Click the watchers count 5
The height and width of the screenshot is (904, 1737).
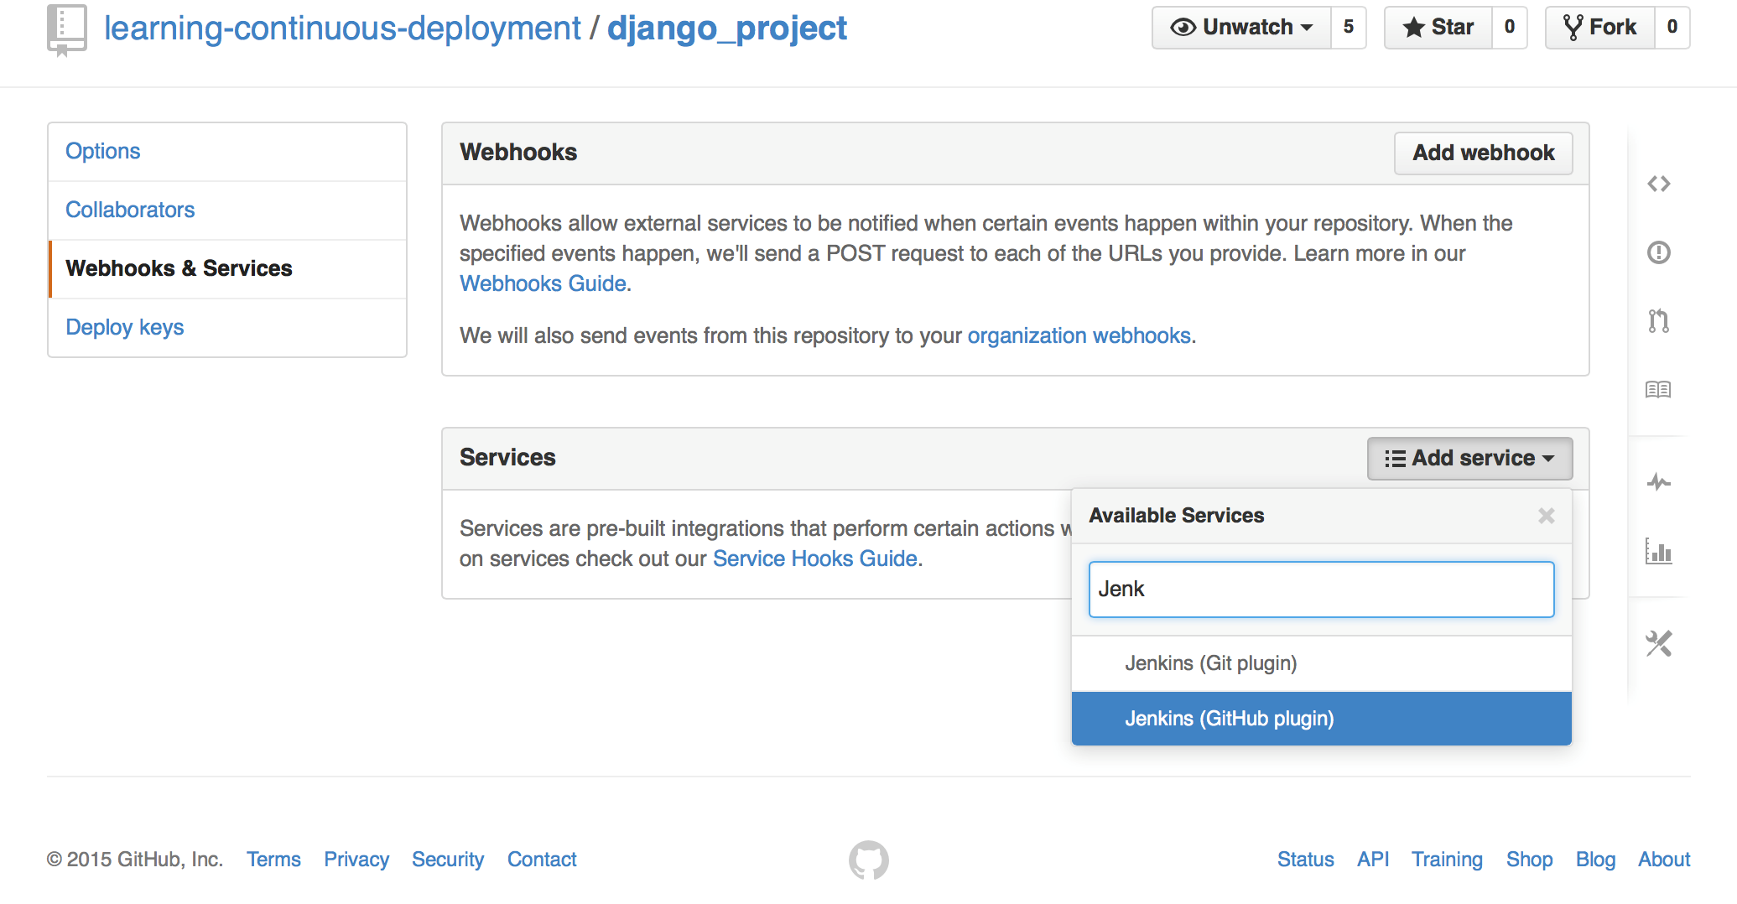tap(1349, 28)
